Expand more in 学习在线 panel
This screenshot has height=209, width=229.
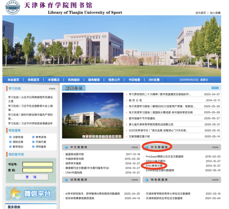(x=52, y=89)
